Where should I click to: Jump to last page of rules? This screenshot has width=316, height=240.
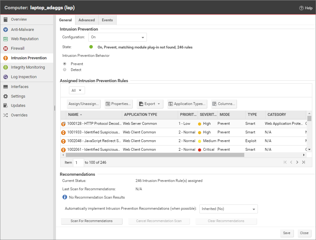point(304,162)
